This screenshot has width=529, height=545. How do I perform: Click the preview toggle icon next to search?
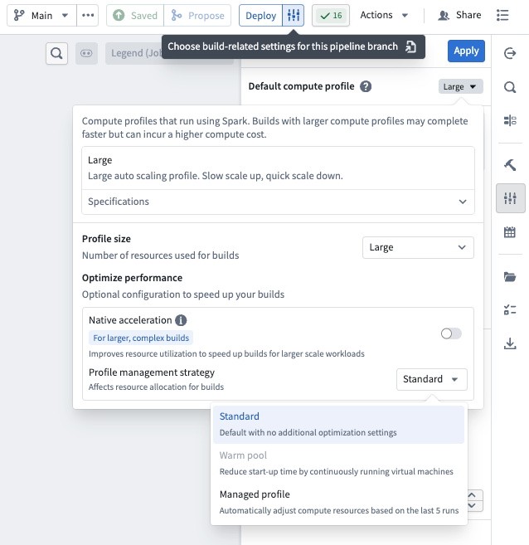86,53
